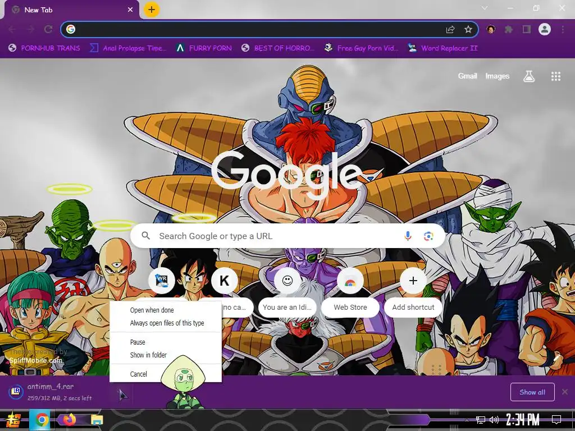Open the notification center icon
The image size is (575, 431).
coord(556,419)
